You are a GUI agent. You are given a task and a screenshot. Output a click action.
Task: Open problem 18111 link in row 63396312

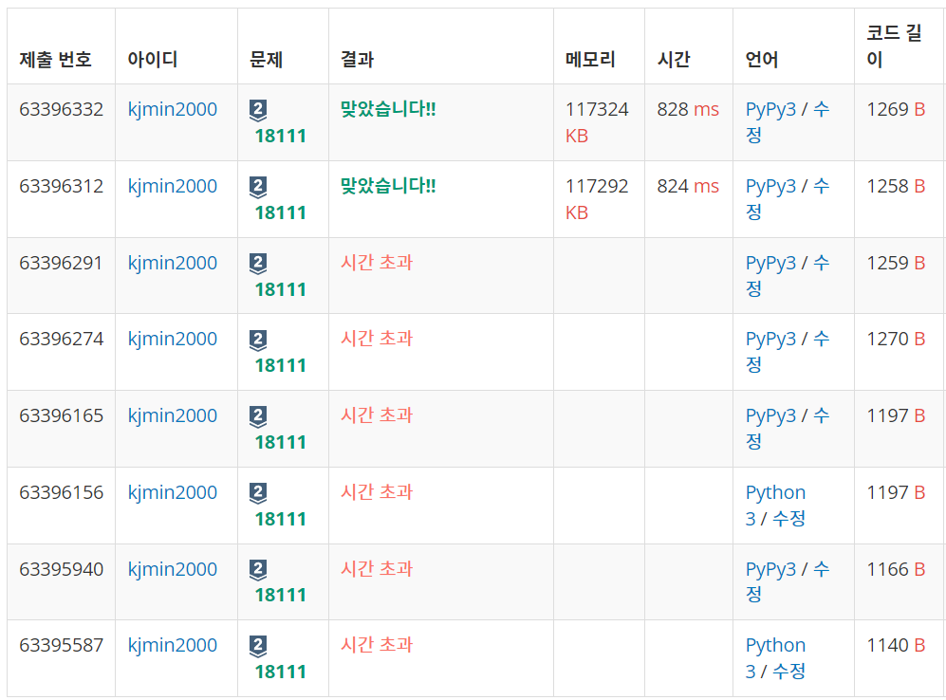coord(281,212)
